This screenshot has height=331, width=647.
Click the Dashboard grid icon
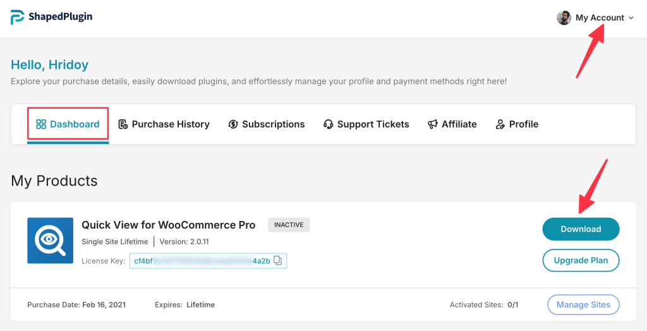point(41,124)
